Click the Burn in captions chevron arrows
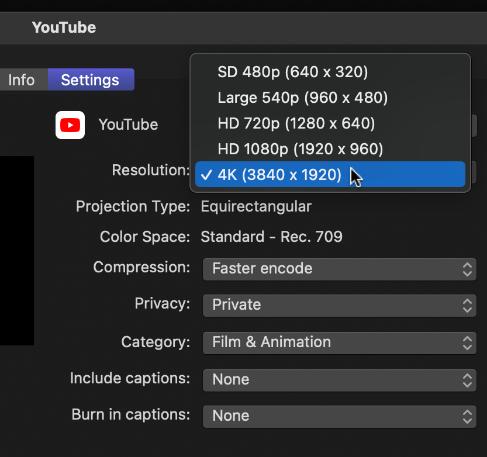Viewport: 487px width, 457px height. (x=467, y=416)
